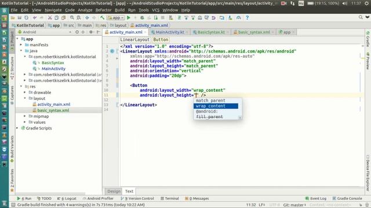
Task: Click Project panel settings gear icon
Action: pyautogui.click(x=91, y=32)
